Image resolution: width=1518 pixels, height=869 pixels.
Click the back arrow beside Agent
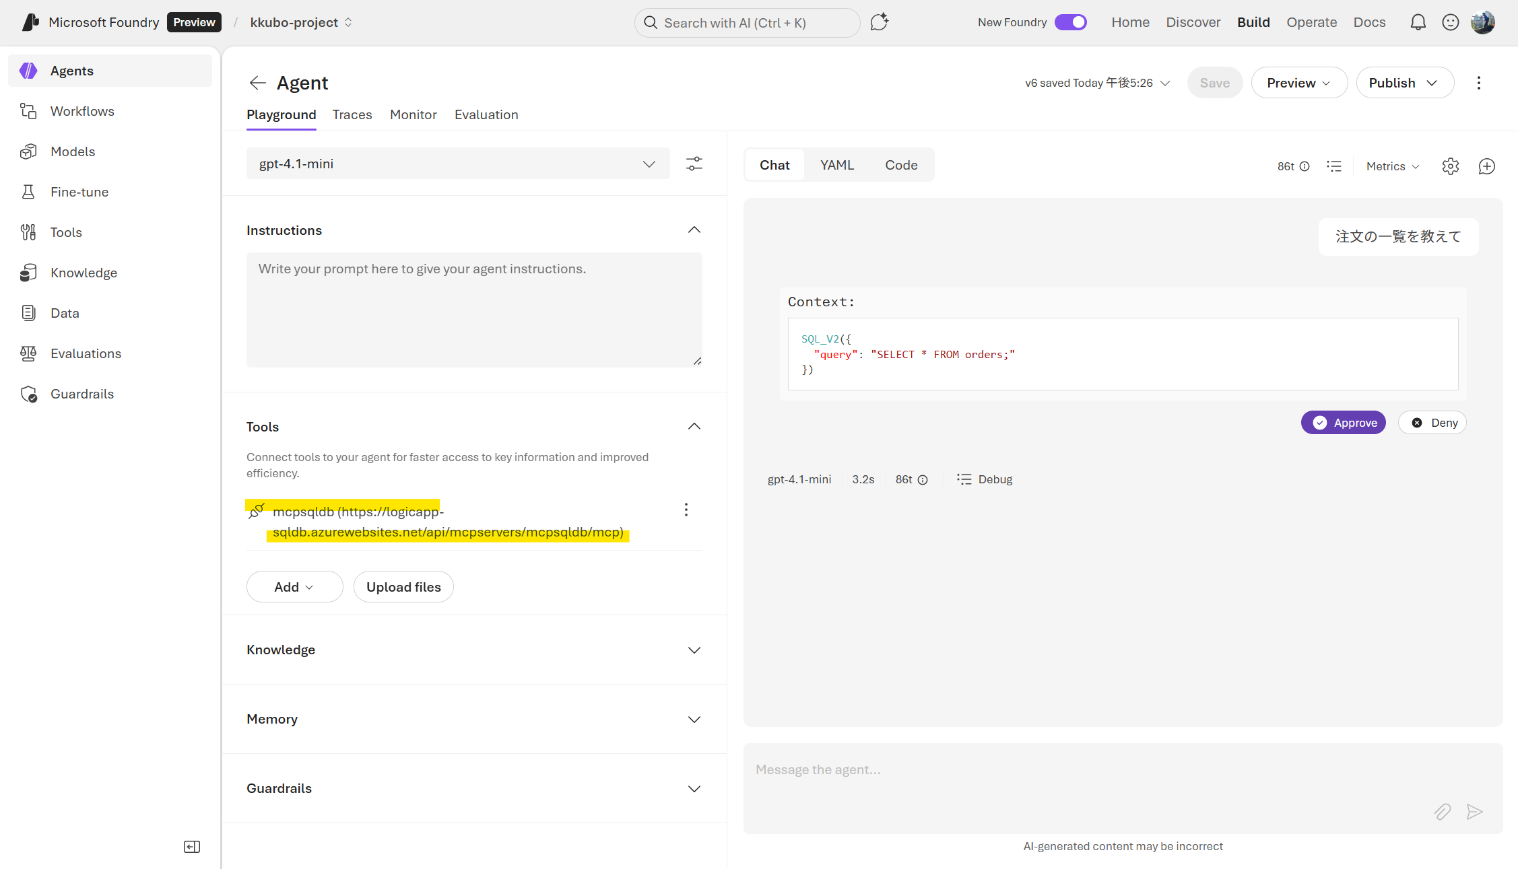coord(257,83)
